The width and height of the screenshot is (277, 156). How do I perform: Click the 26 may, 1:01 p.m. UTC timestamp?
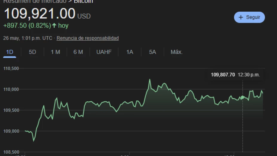point(28,38)
